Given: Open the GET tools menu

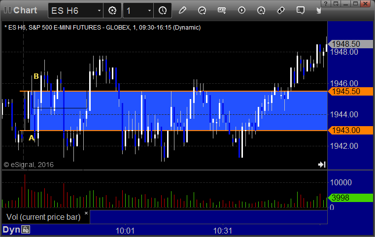Looking at the screenshot, I should [222, 10].
